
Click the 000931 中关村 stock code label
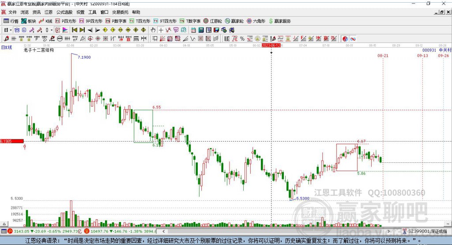[437, 50]
